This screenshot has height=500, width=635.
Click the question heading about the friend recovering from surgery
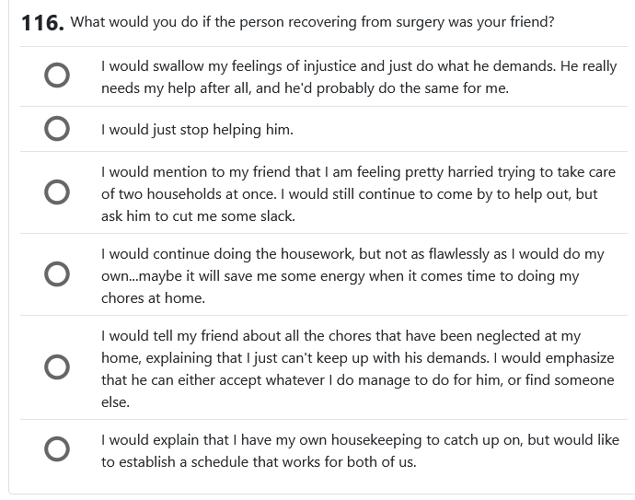pyautogui.click(x=312, y=21)
